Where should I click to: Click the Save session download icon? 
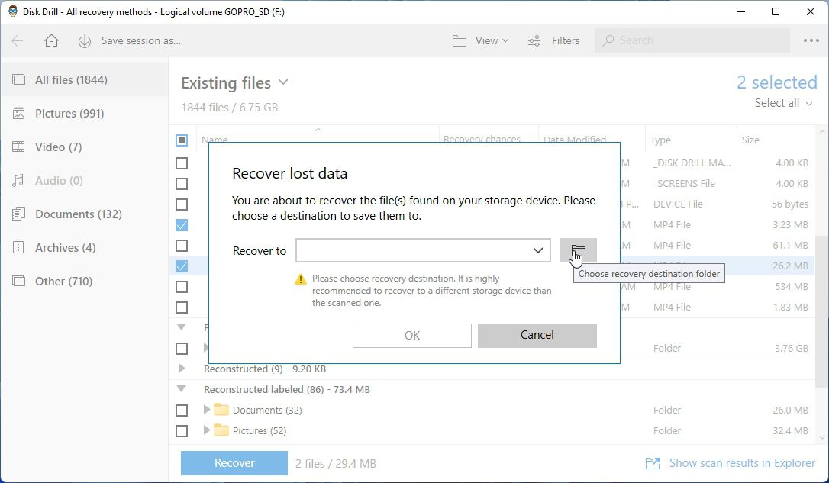point(85,41)
